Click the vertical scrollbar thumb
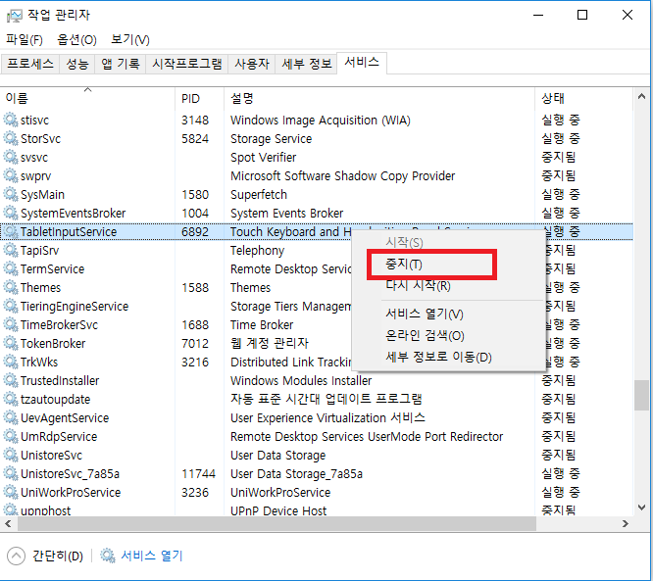 (642, 395)
